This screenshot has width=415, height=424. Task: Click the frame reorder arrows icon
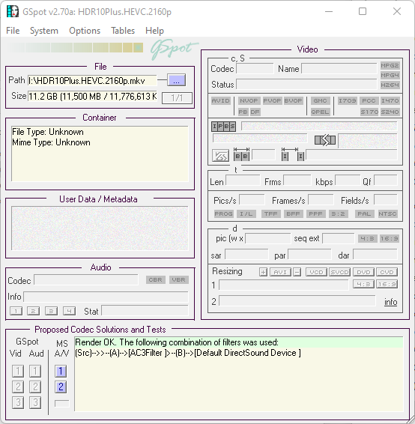[x=325, y=140]
